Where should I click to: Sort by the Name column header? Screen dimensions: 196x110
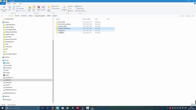coord(58,19)
